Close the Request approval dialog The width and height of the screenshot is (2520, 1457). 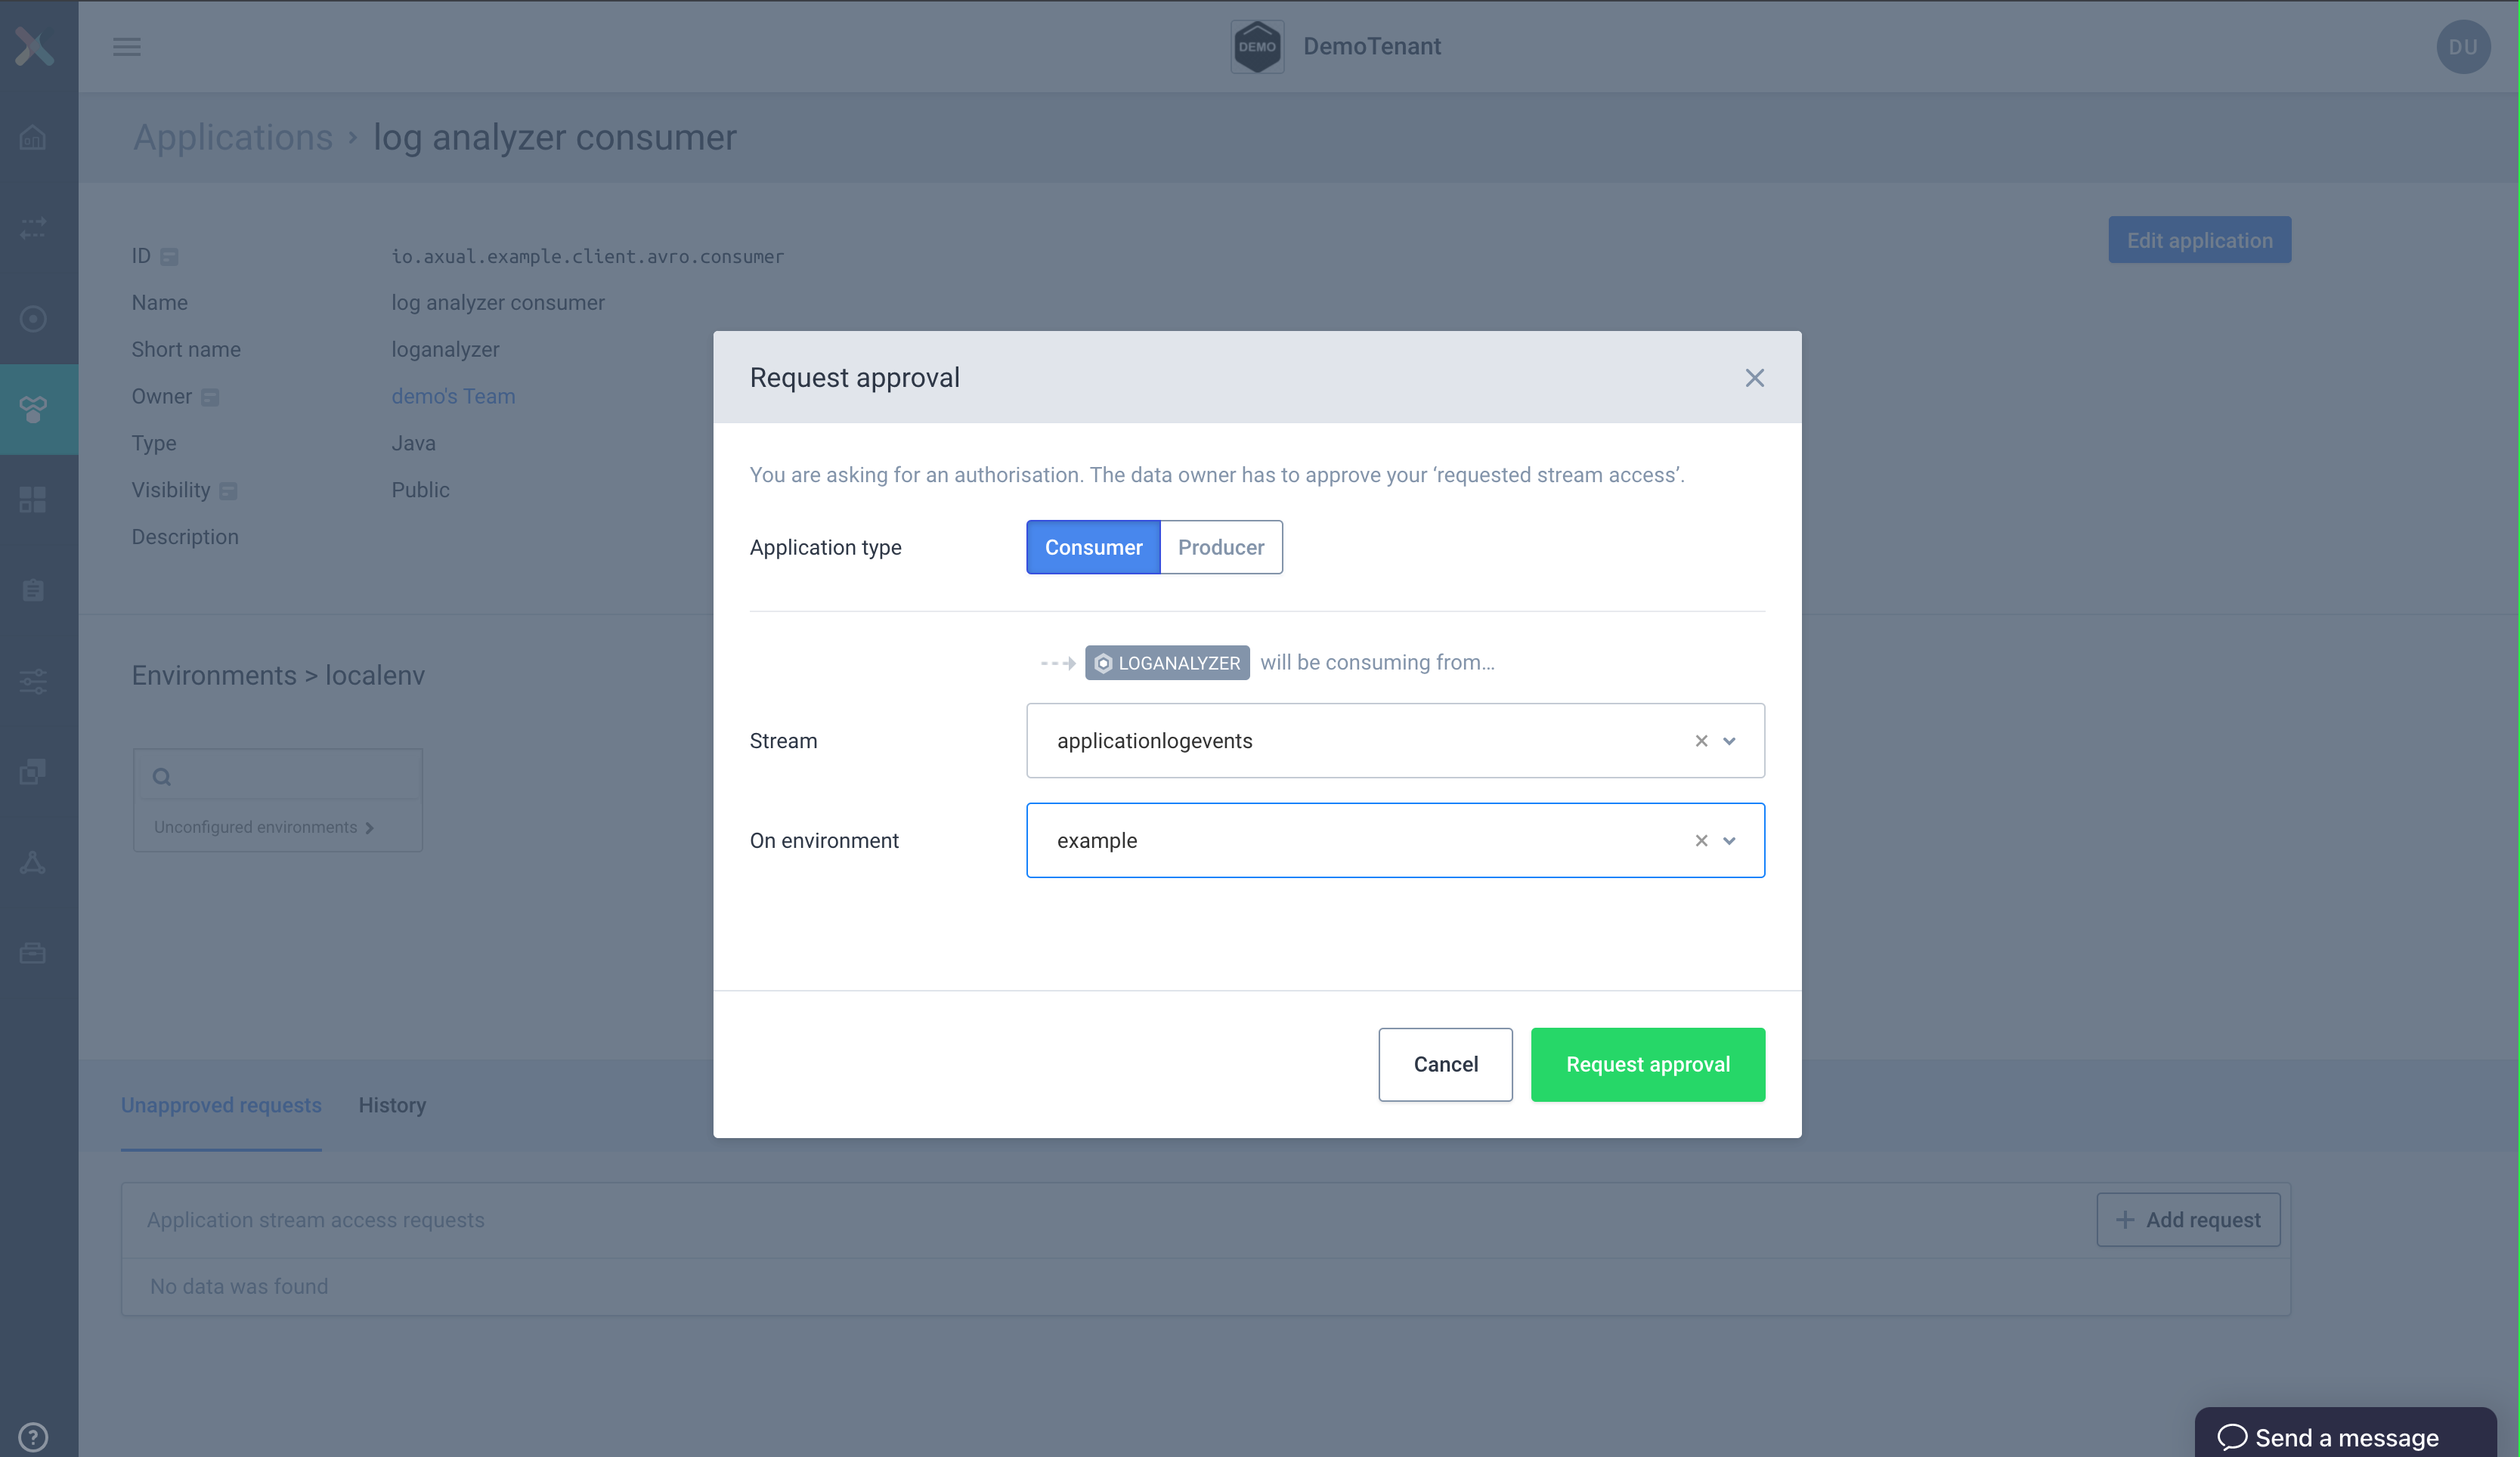(x=1754, y=378)
